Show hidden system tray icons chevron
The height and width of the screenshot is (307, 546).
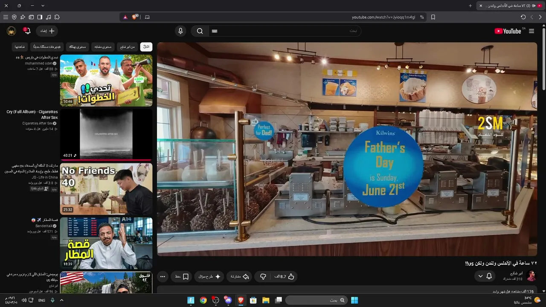pyautogui.click(x=61, y=300)
